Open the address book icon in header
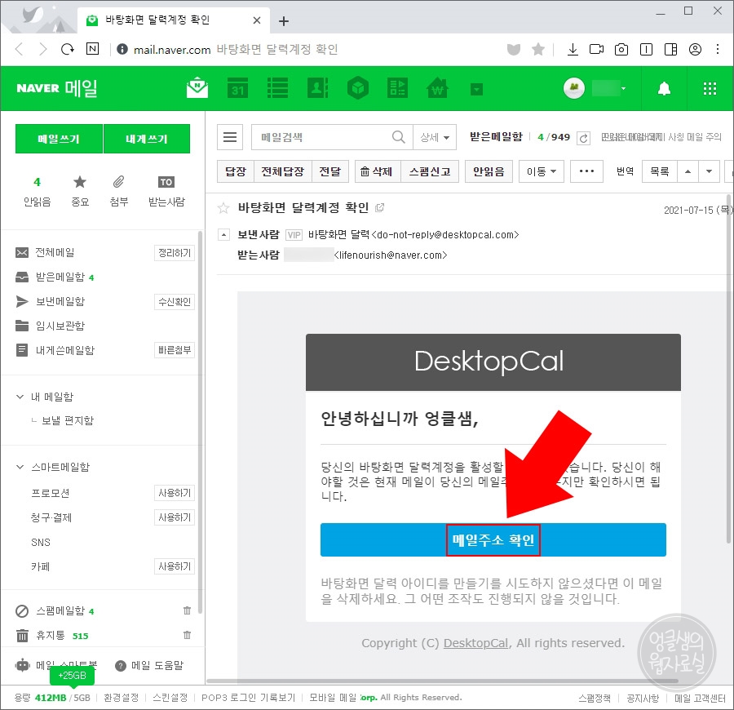This screenshot has height=710, width=734. tap(318, 87)
